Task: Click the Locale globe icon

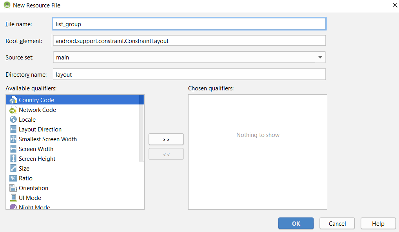Action: point(13,119)
